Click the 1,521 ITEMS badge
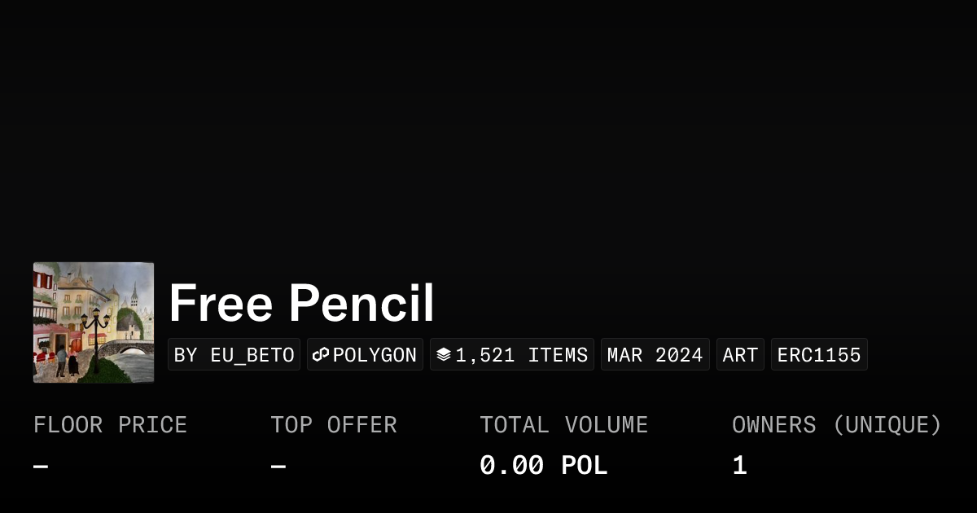The image size is (977, 513). [511, 354]
